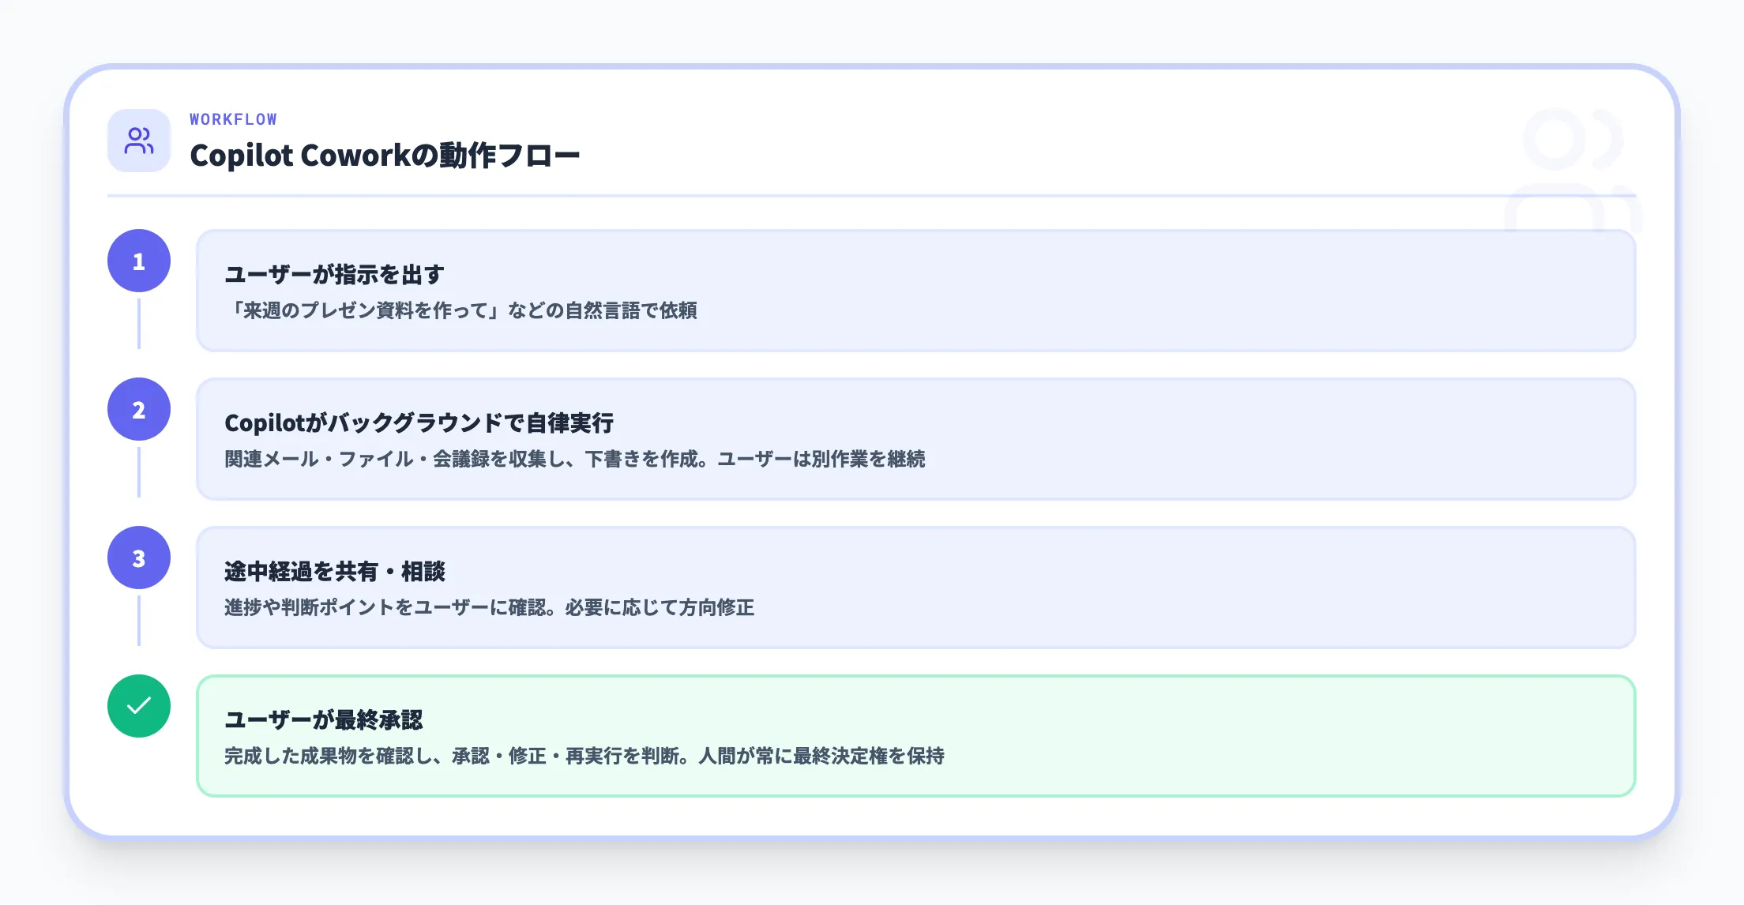Click the WORKFLOW label text
The height and width of the screenshot is (905, 1744).
coord(233,119)
